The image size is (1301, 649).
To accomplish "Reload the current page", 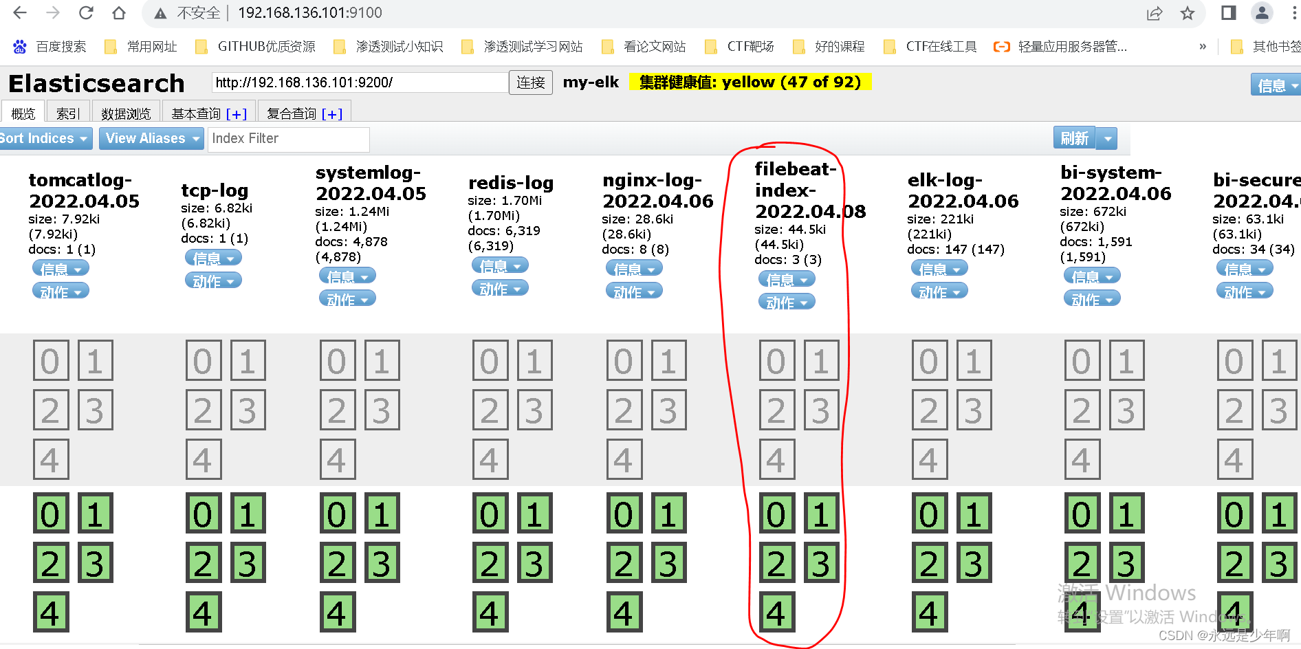I will tap(86, 13).
